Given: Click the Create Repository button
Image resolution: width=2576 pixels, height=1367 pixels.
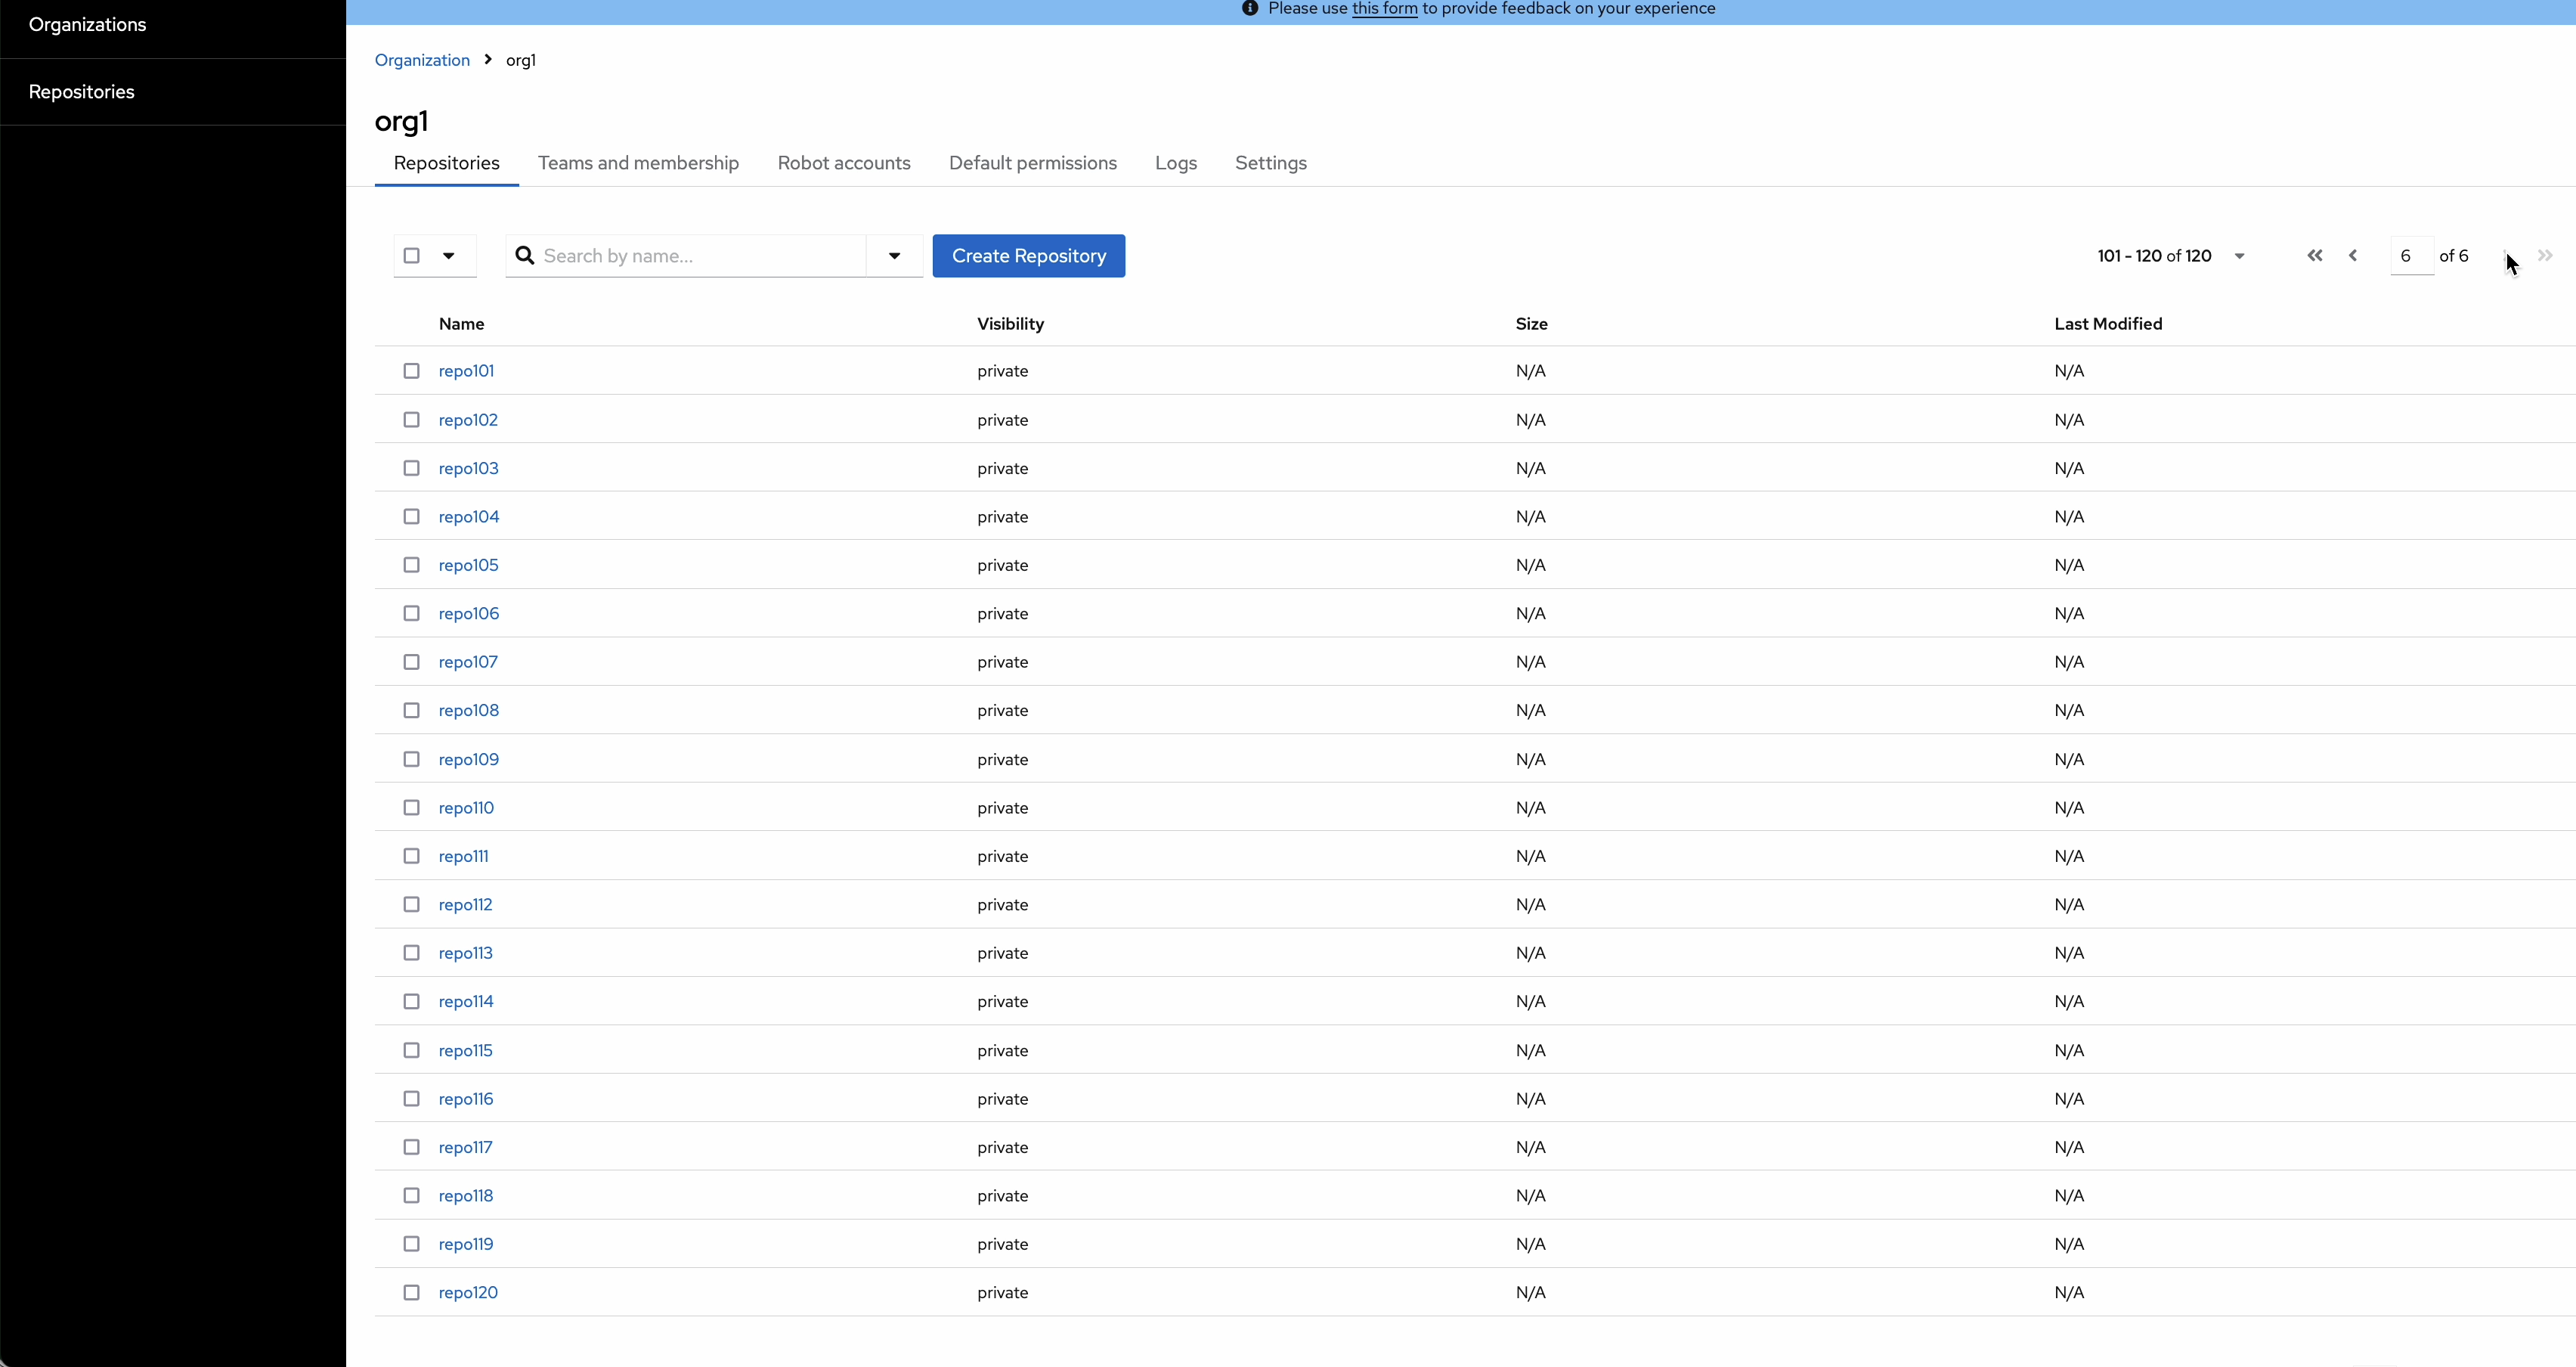Looking at the screenshot, I should [1028, 256].
